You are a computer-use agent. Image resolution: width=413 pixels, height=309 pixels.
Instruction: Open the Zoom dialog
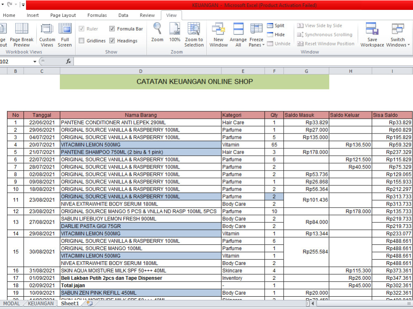click(x=157, y=32)
